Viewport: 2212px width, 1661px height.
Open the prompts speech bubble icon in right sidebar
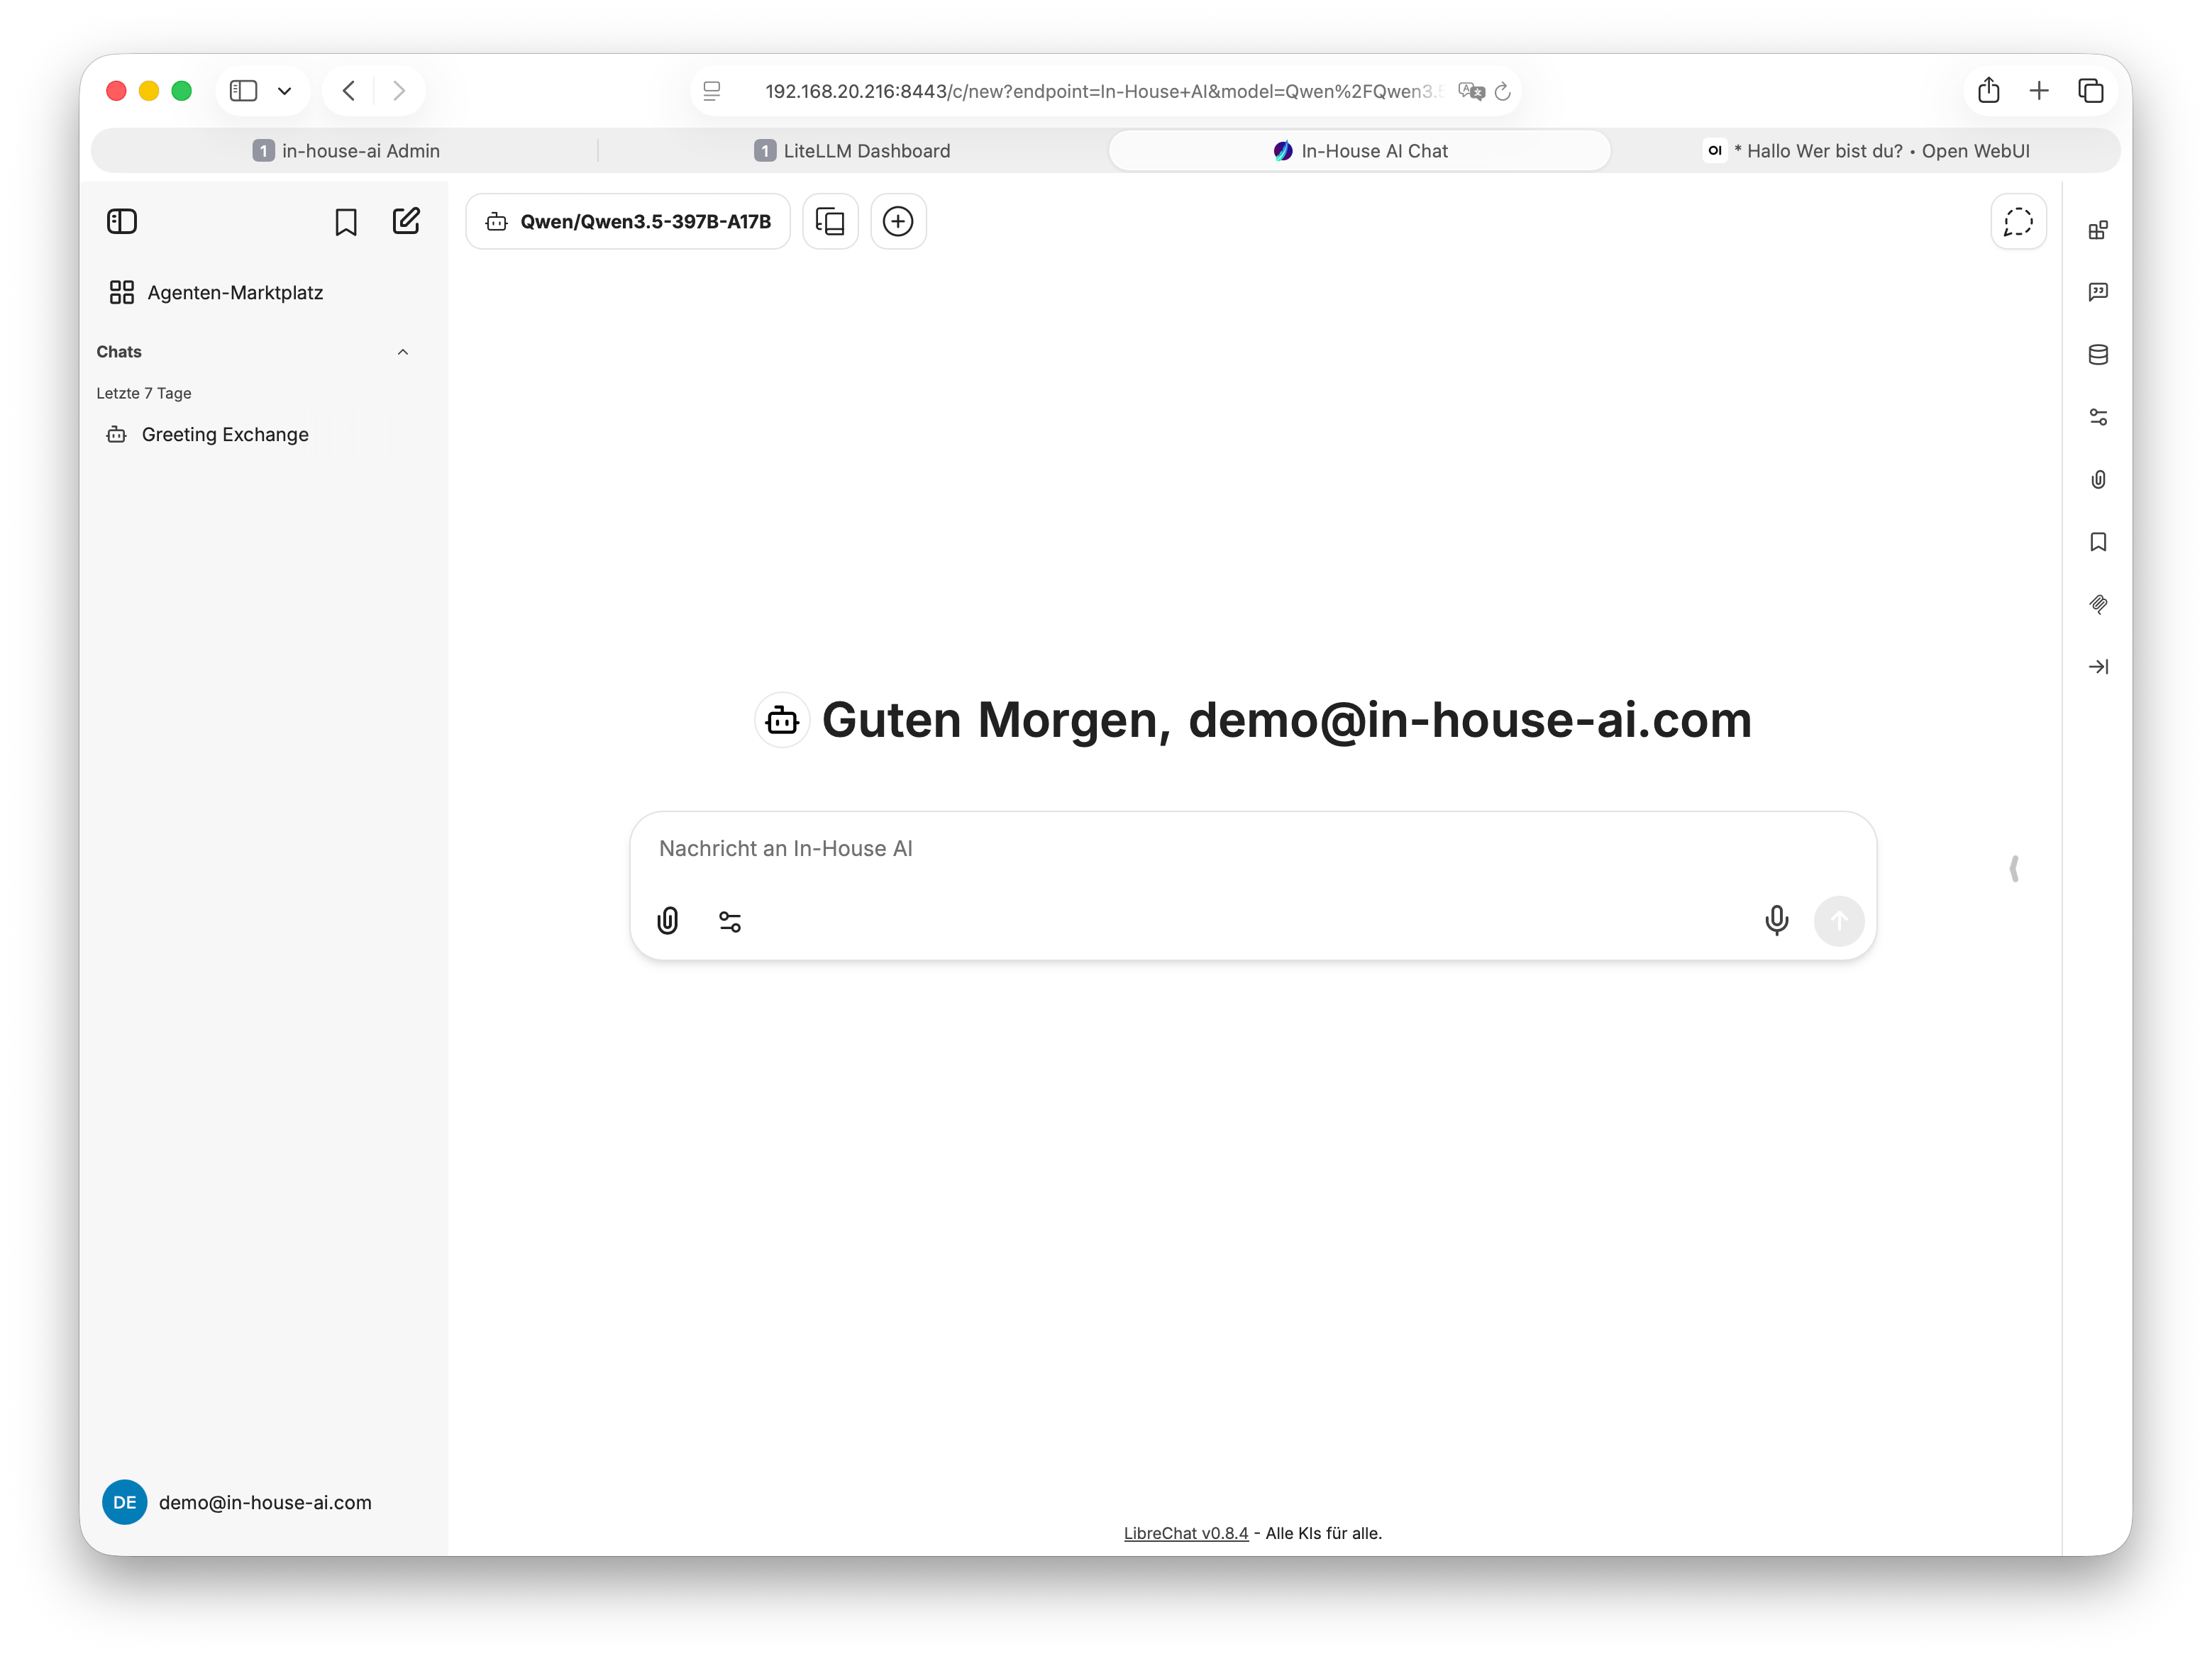[2098, 292]
